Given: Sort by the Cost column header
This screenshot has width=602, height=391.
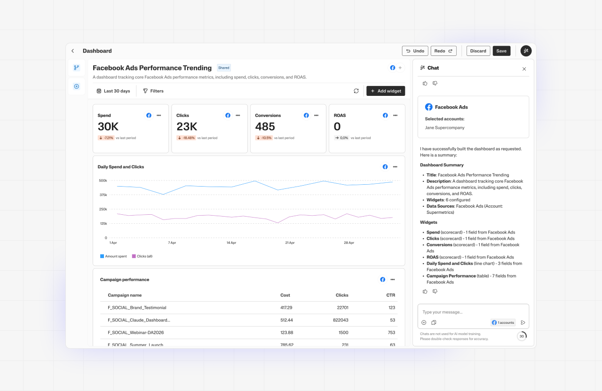Looking at the screenshot, I should [x=285, y=295].
